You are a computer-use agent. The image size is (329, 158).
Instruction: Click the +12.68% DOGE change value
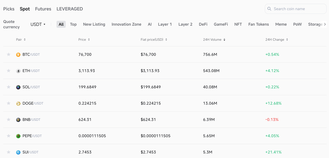274,103
